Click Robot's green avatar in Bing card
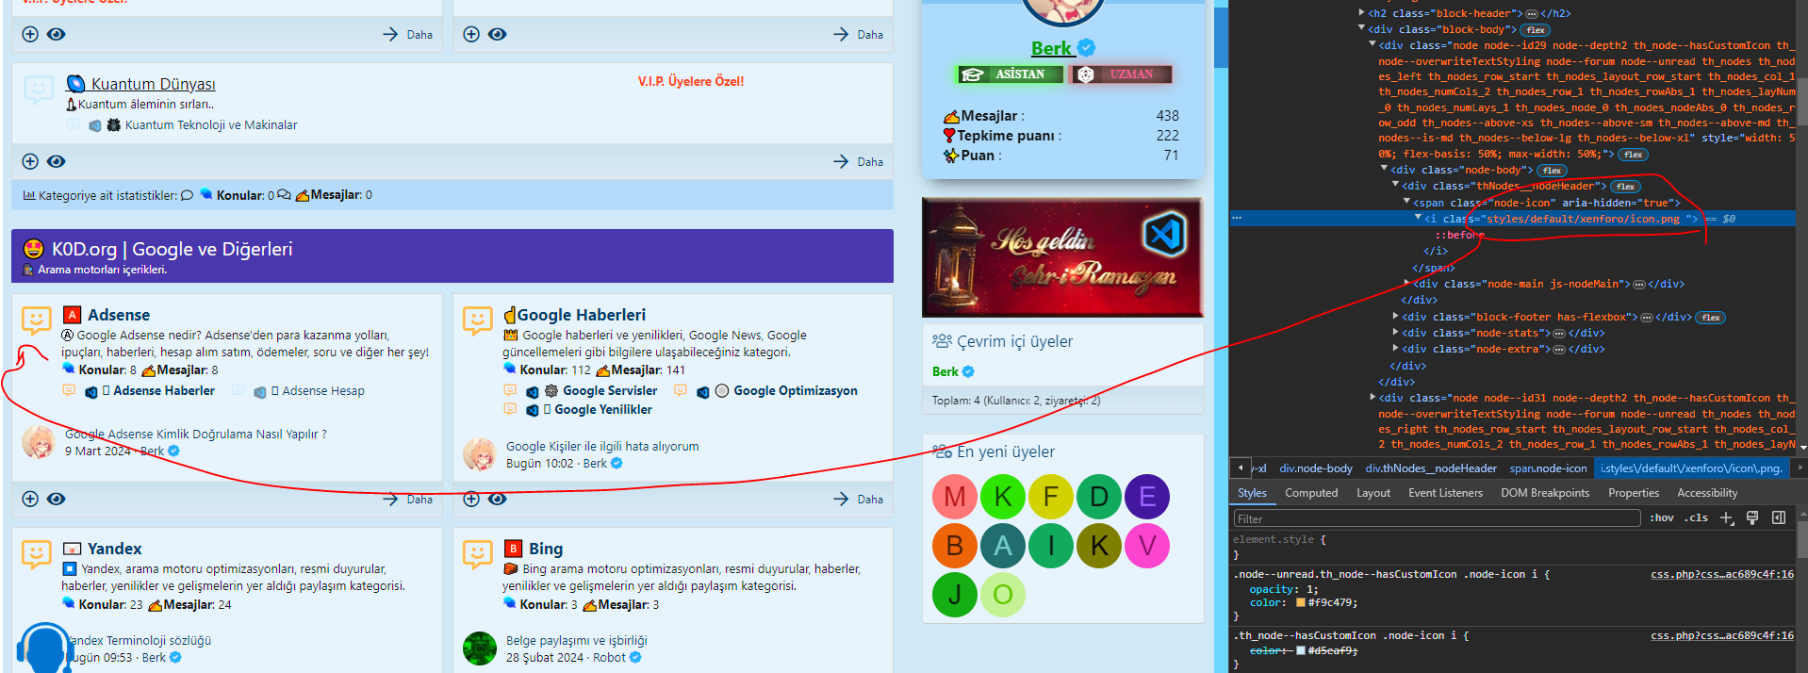The width and height of the screenshot is (1808, 673). (480, 648)
